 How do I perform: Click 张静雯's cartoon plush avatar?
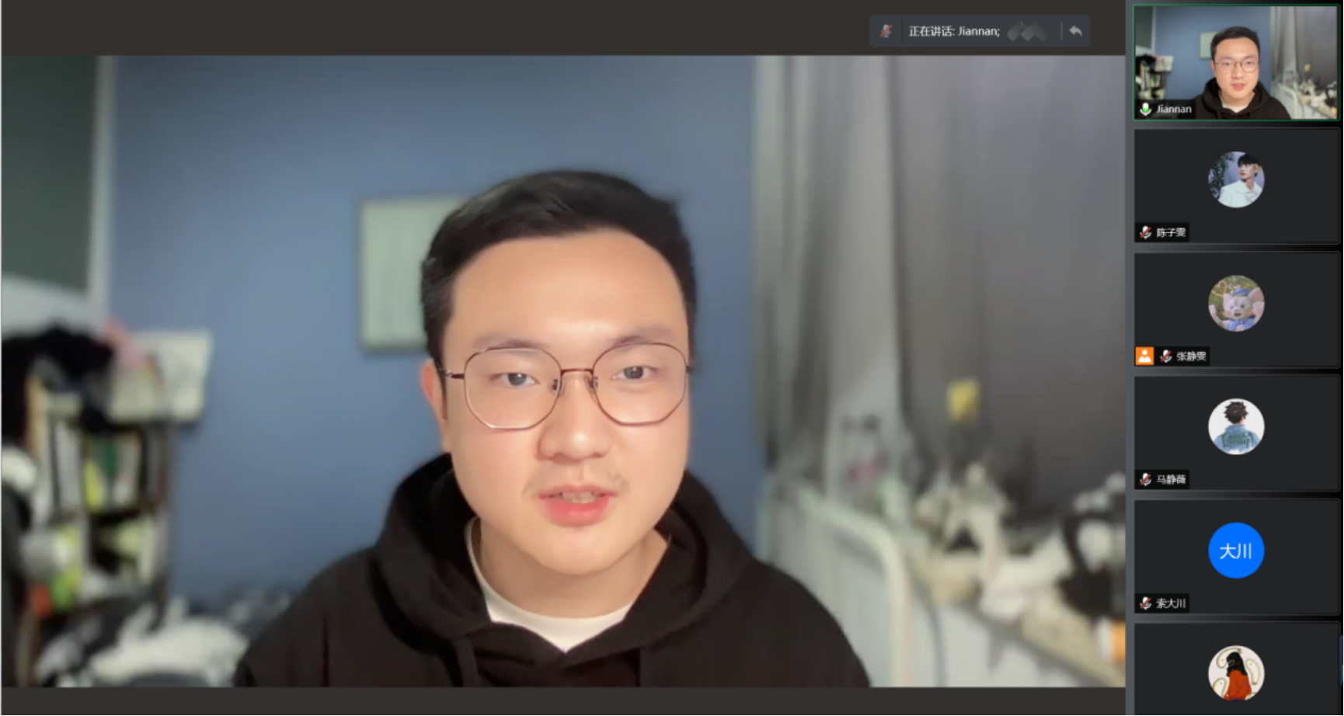pos(1235,303)
